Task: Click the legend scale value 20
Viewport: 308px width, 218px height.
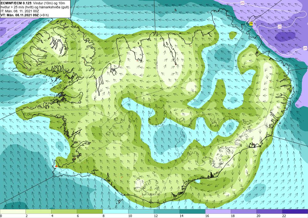Action: (258, 216)
